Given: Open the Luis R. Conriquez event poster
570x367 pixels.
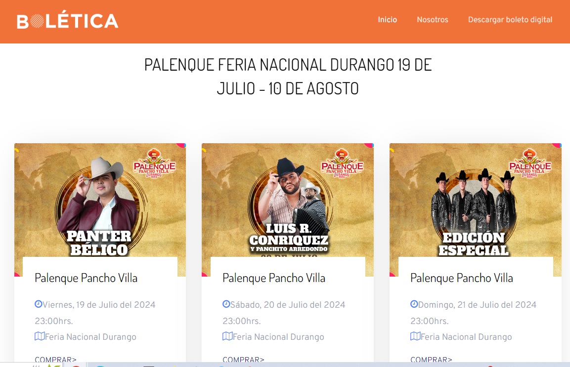Looking at the screenshot, I should (288, 200).
